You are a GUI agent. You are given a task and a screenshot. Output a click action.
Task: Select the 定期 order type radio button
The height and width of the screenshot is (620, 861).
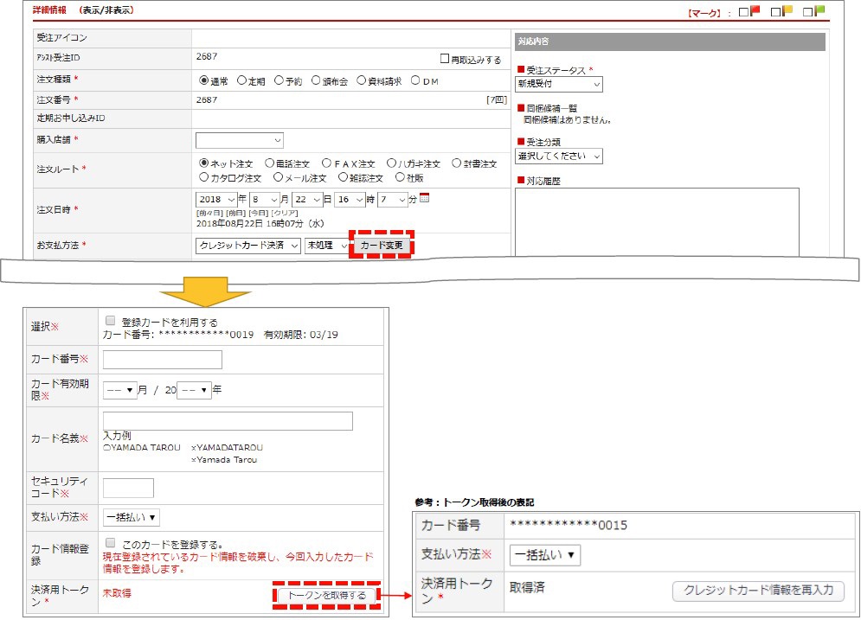tap(242, 81)
